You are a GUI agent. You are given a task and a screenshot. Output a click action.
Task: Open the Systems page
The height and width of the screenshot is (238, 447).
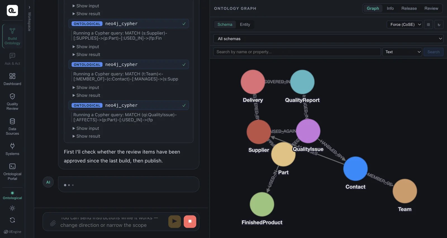[12, 149]
